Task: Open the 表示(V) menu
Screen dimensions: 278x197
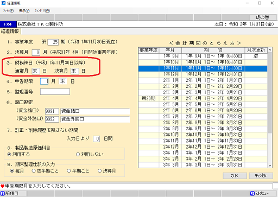Action: (24, 11)
